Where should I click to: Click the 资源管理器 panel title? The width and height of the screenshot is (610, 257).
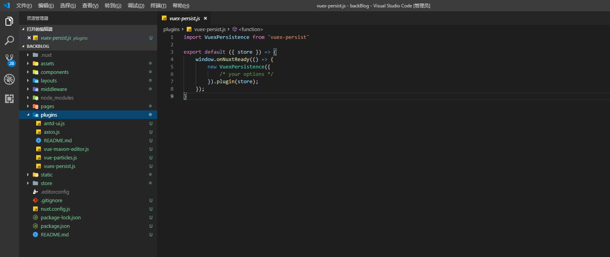(x=37, y=18)
